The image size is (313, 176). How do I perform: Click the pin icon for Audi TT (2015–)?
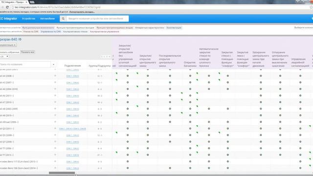55,155
